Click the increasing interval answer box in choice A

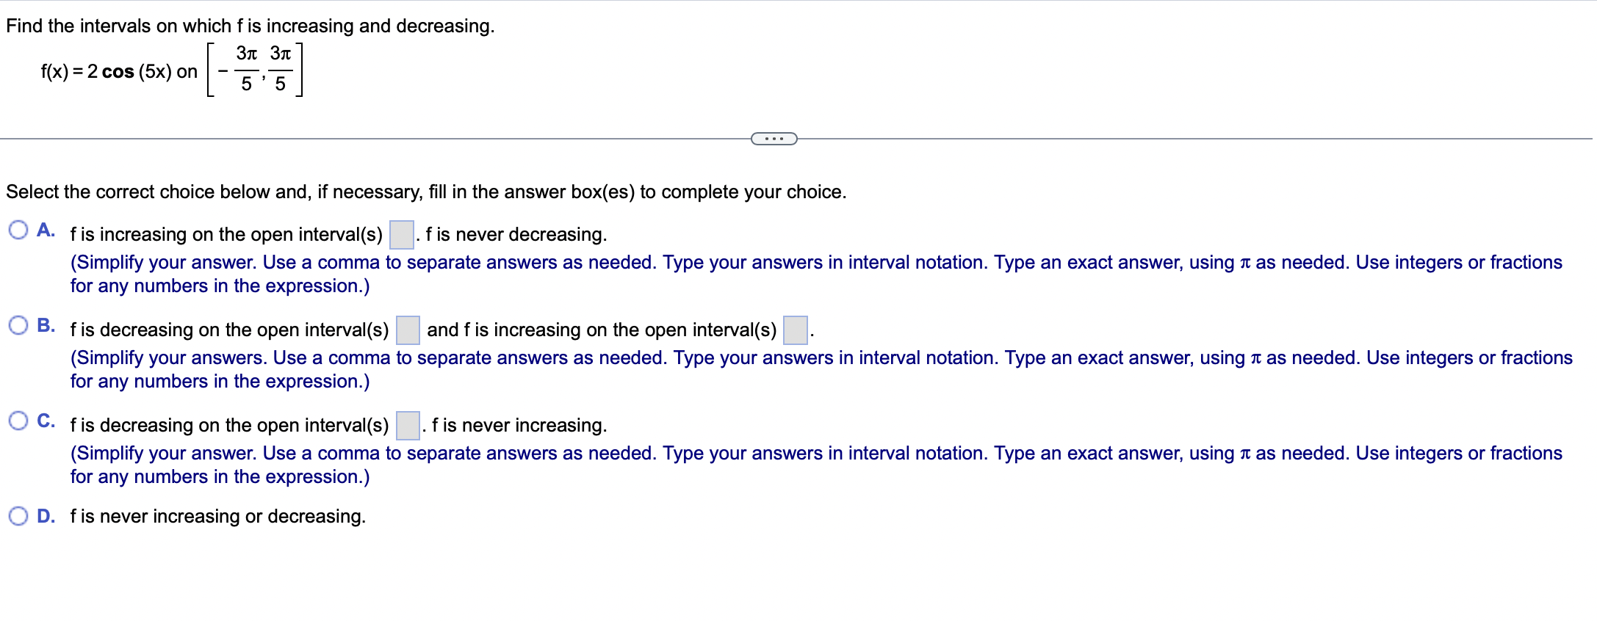point(401,235)
